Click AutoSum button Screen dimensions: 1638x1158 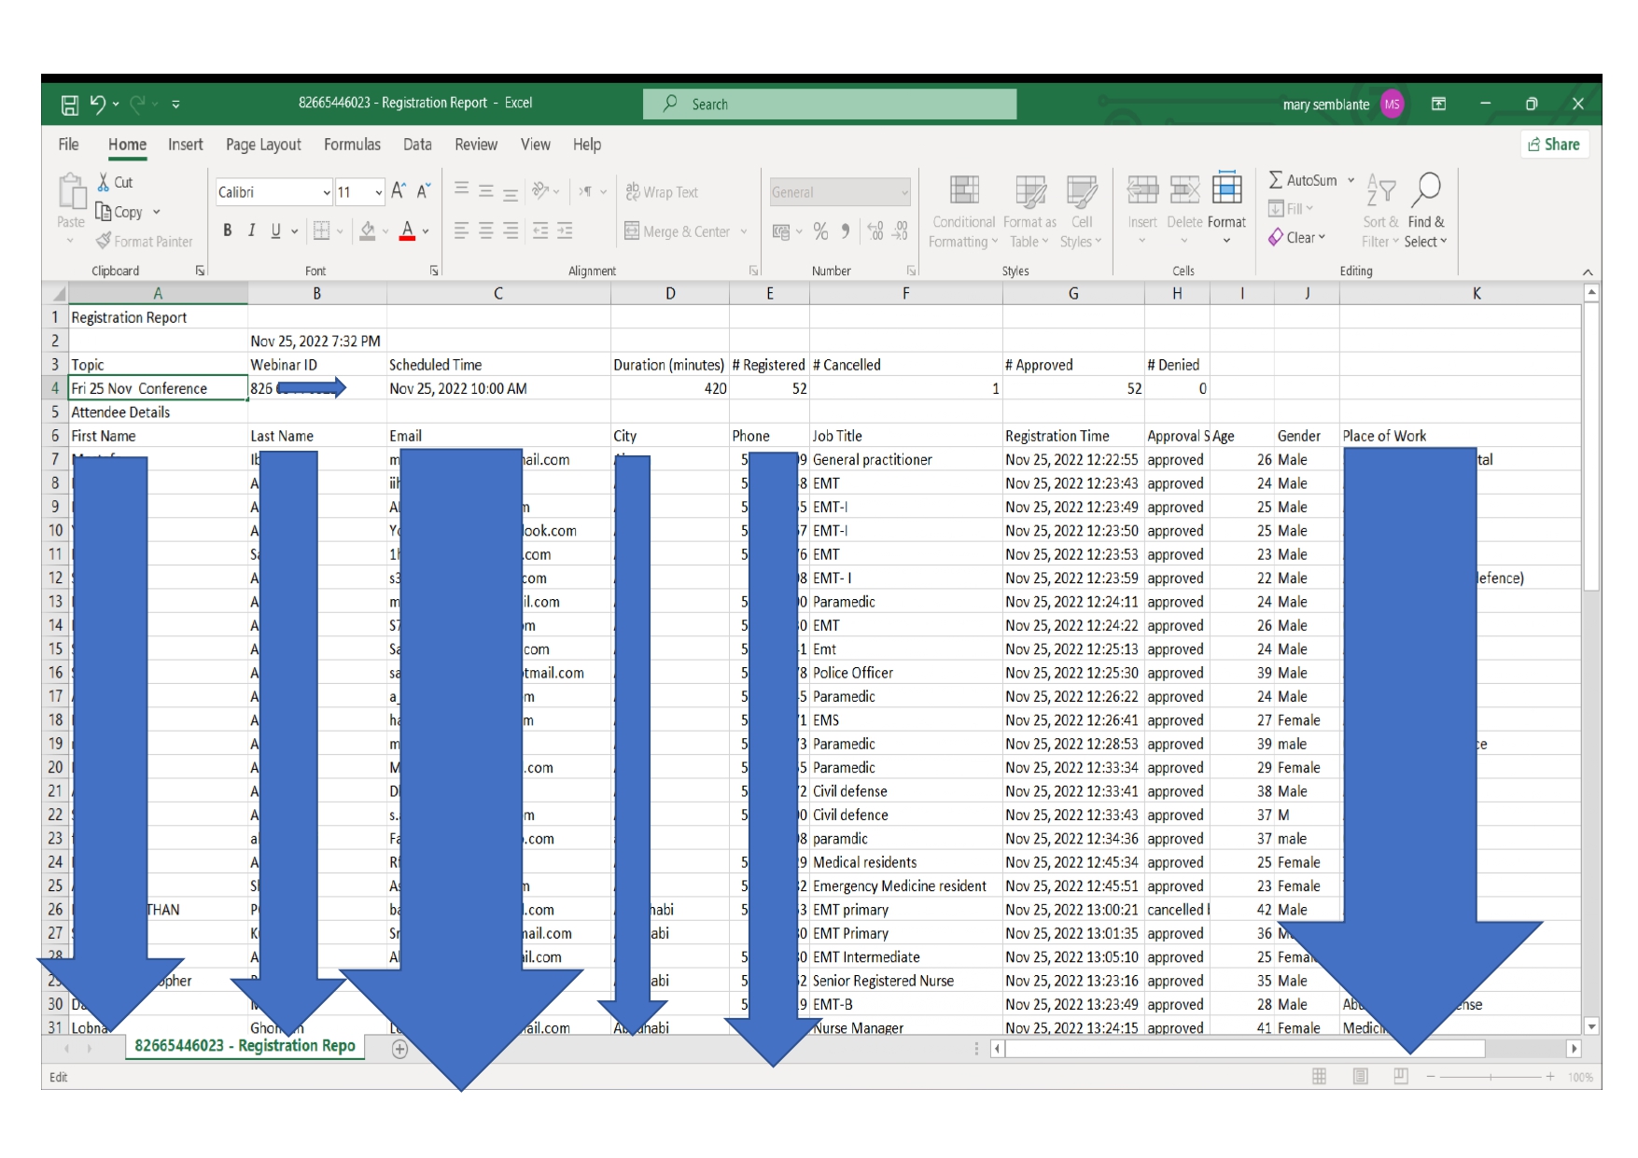pyautogui.click(x=1303, y=180)
